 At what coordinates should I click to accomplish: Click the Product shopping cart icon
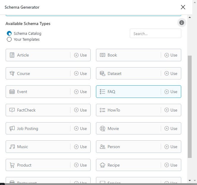click(12, 165)
